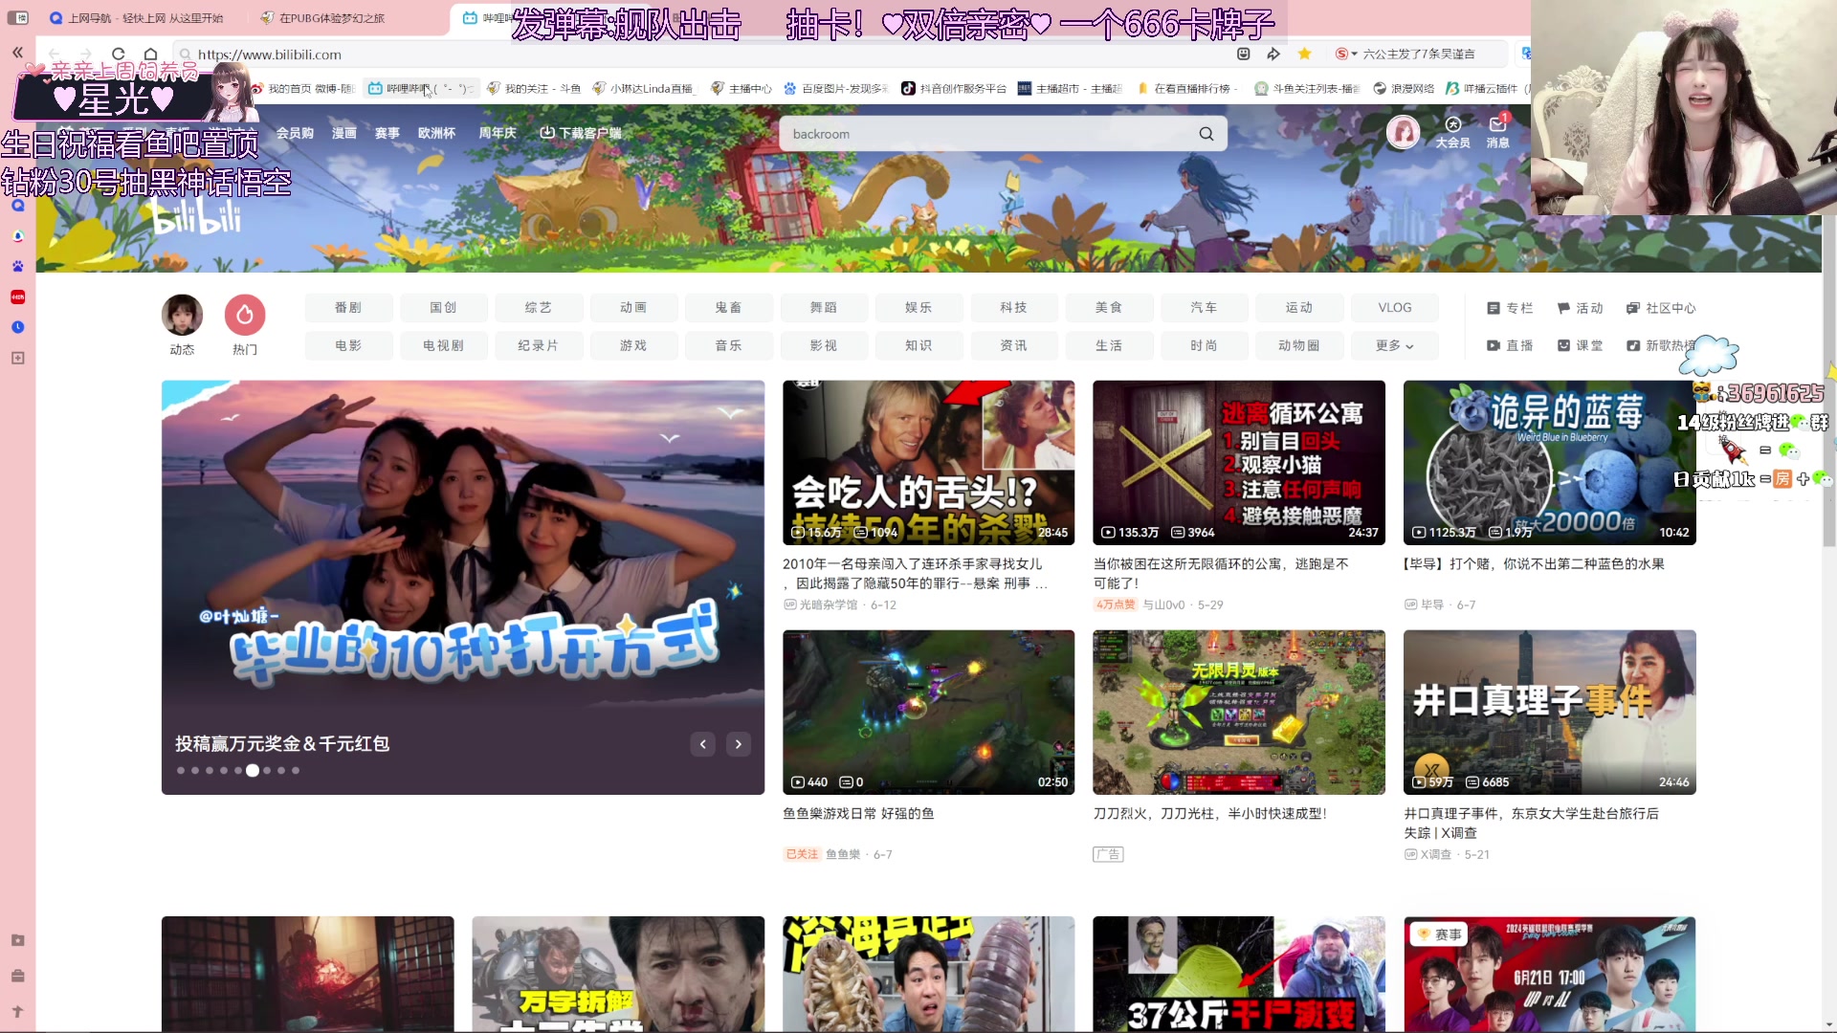Go to the browser home page icon
The image size is (1837, 1033).
[150, 55]
